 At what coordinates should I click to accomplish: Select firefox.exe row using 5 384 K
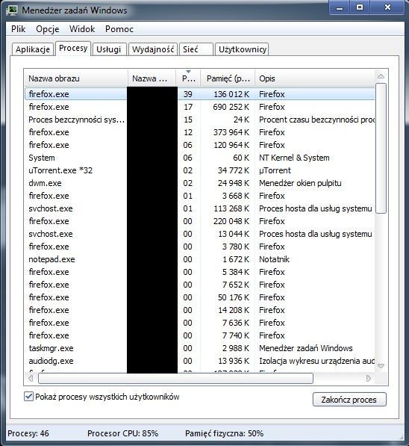(200, 272)
